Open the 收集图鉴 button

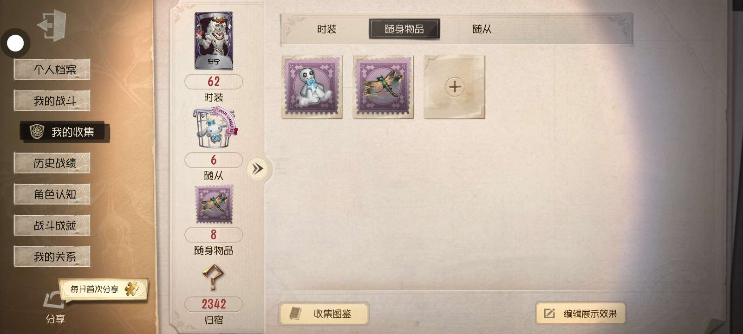point(324,314)
